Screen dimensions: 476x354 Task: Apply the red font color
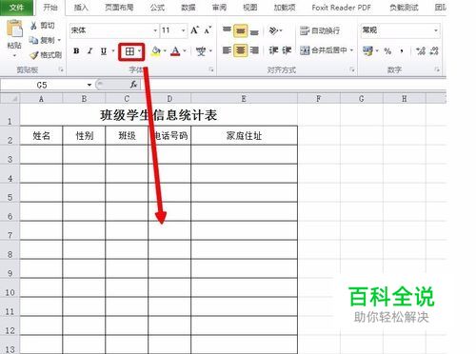pyautogui.click(x=175, y=50)
